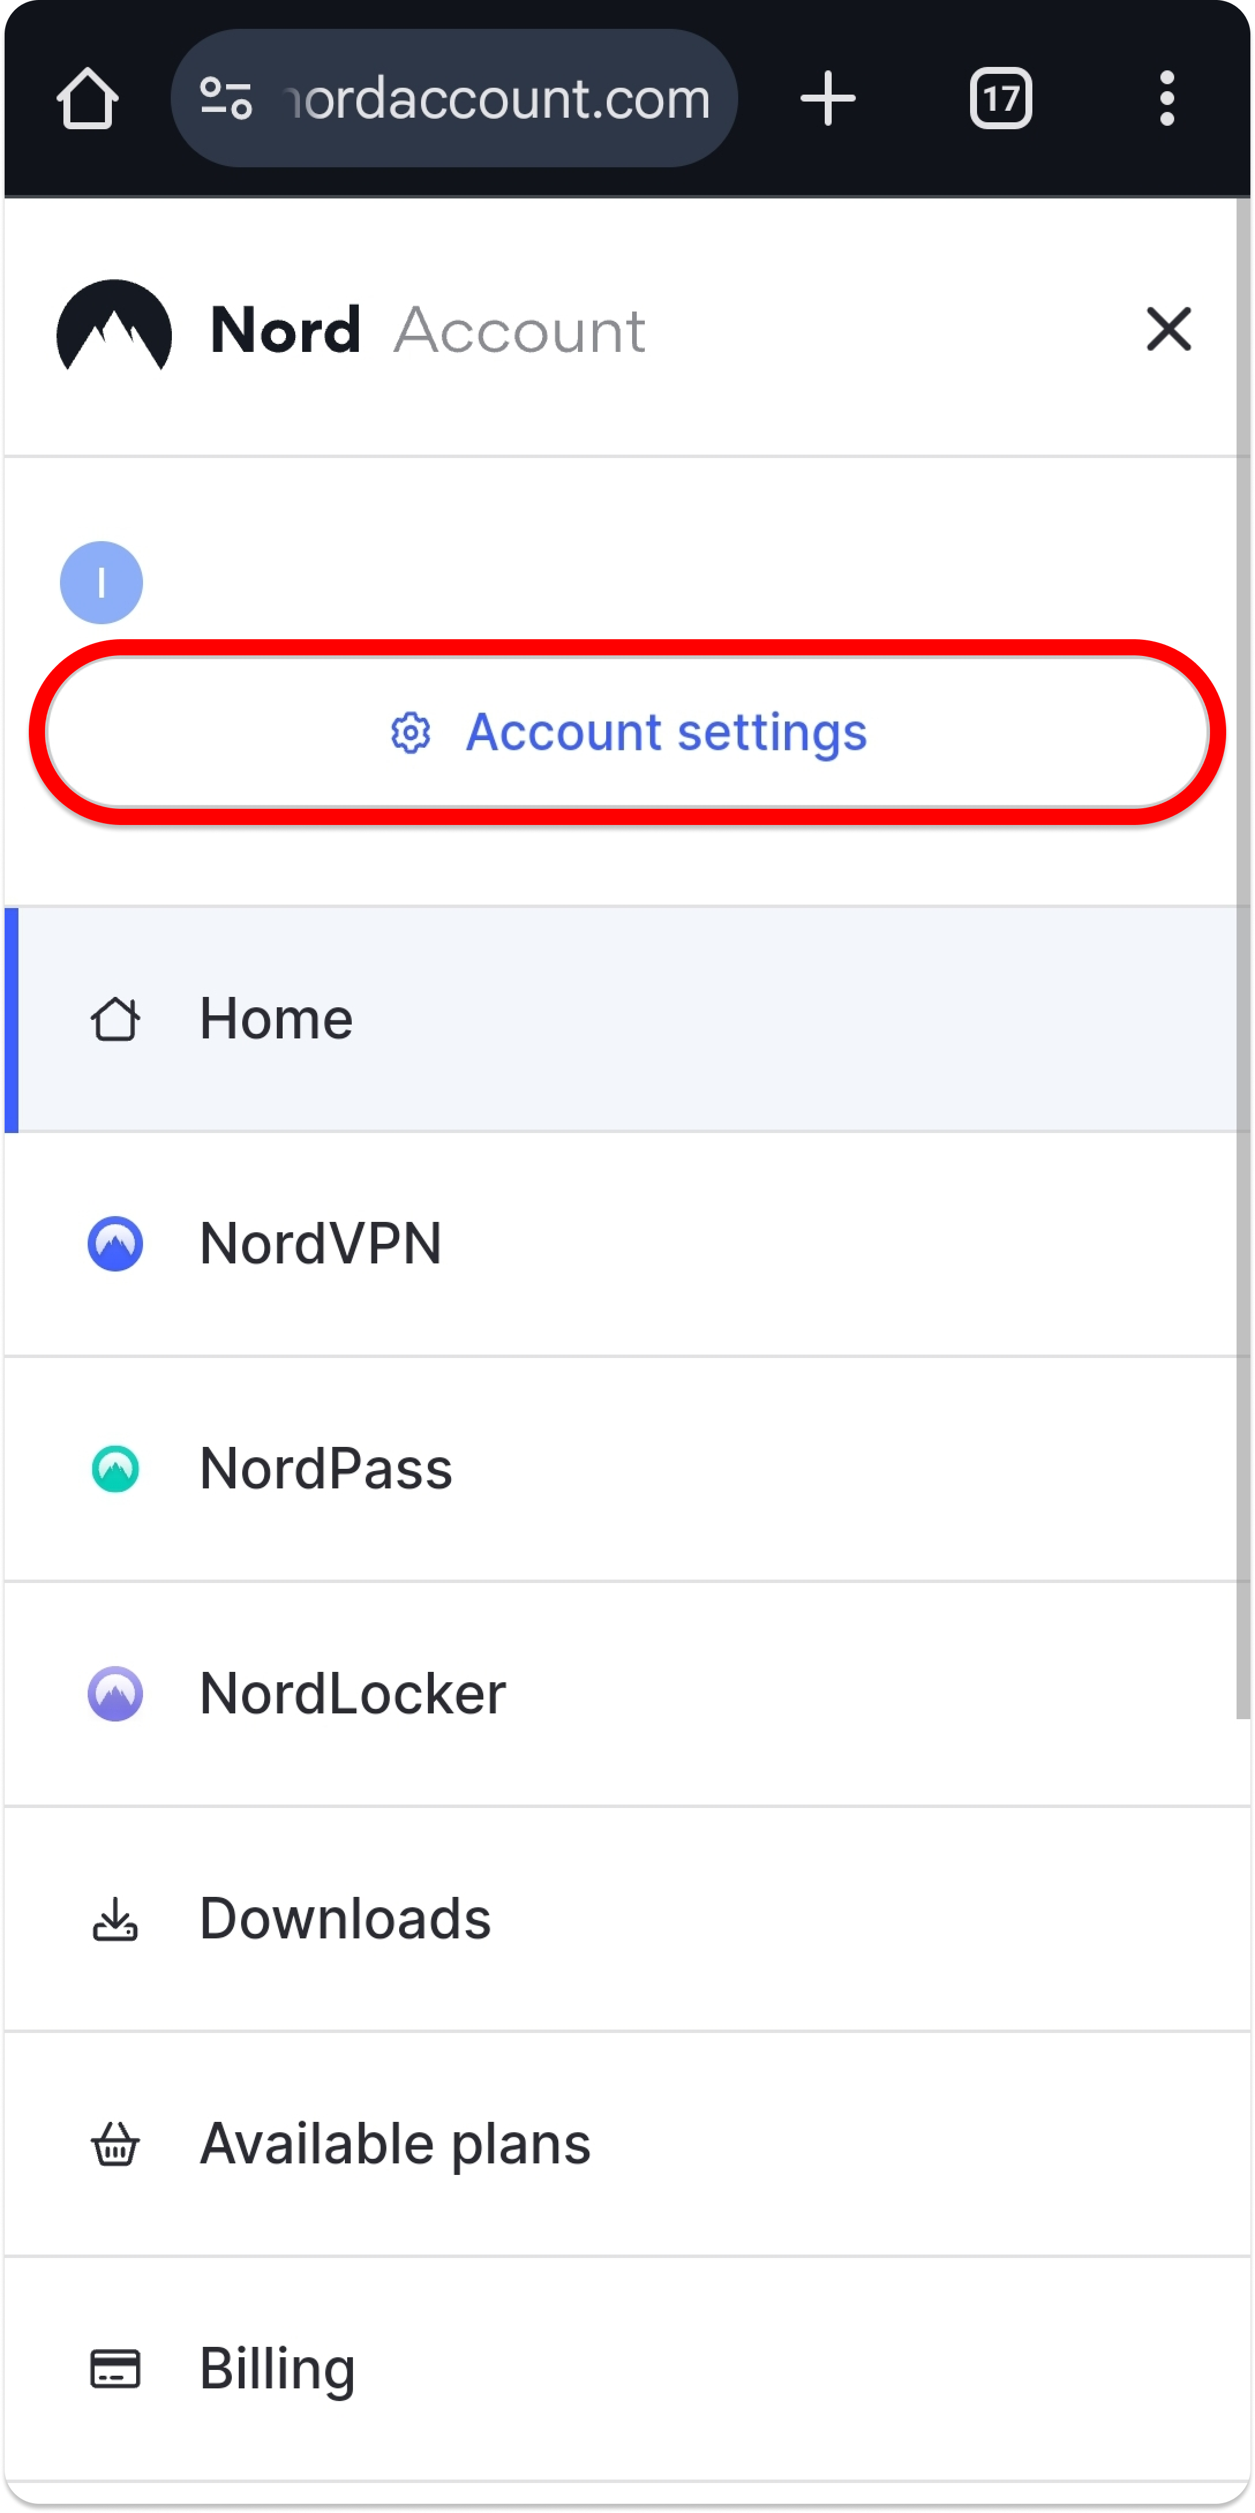Open the browser three-dot menu
This screenshot has width=1255, height=2513.
click(x=1166, y=99)
